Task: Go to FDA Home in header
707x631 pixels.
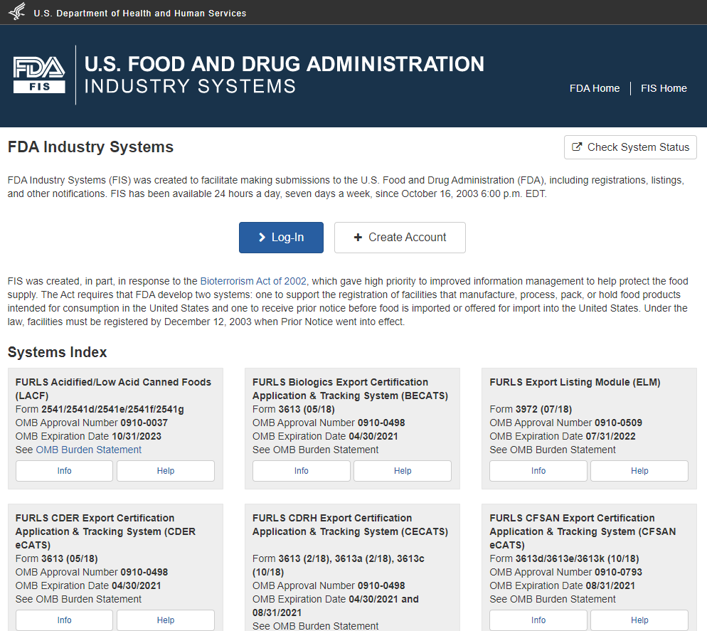Action: point(595,88)
